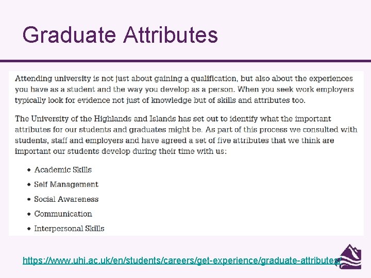Click the bullet dot beside Self Management
371x278 pixels.
coord(28,185)
